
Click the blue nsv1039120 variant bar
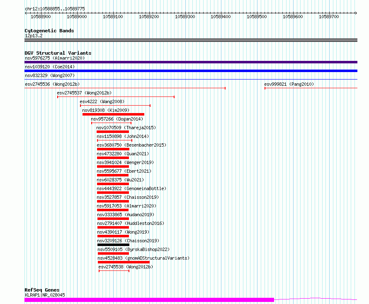pyautogui.click(x=191, y=71)
